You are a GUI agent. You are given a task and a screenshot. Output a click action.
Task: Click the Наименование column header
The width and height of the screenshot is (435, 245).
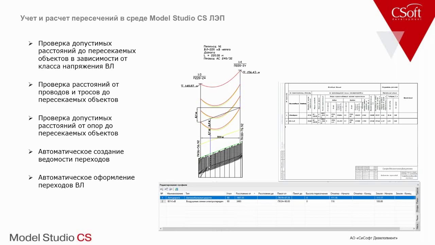[x=175, y=194]
